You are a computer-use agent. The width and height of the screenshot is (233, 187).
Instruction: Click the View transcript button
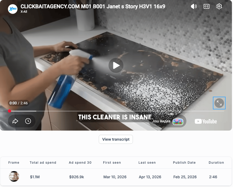(116, 139)
